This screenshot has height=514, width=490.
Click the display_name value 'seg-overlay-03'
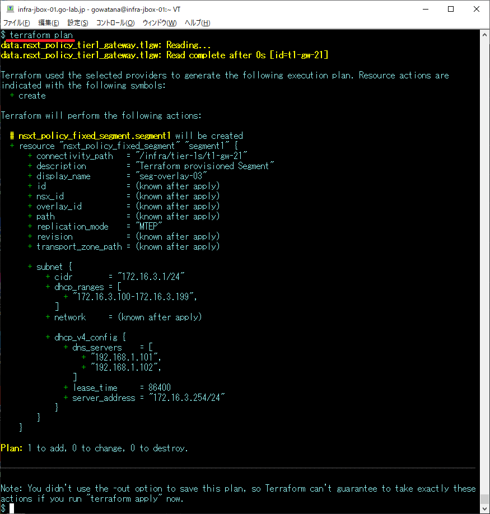[x=171, y=176]
